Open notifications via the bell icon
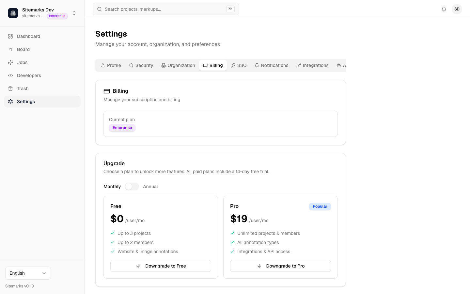This screenshot has width=470, height=294. (x=444, y=9)
